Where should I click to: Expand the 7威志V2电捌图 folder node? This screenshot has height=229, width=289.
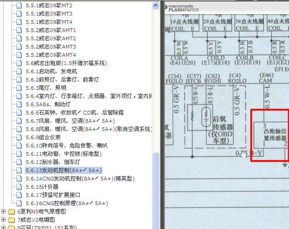click(3, 219)
